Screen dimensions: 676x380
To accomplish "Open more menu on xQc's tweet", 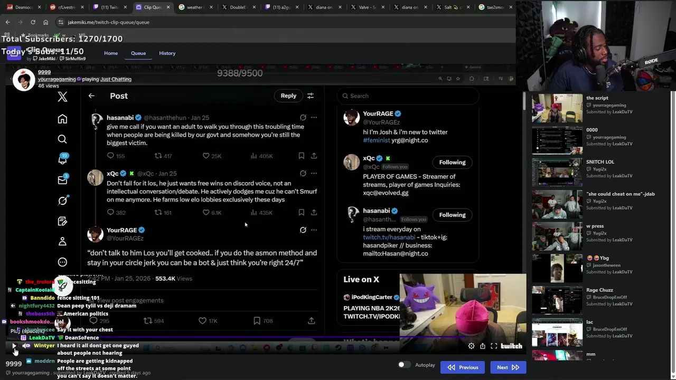I will (314, 173).
